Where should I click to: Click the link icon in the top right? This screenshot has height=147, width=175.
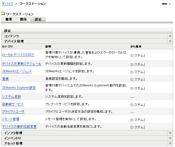click(164, 4)
